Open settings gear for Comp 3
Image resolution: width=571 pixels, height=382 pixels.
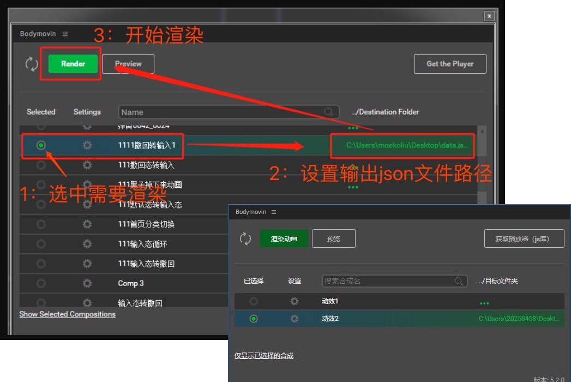(87, 283)
